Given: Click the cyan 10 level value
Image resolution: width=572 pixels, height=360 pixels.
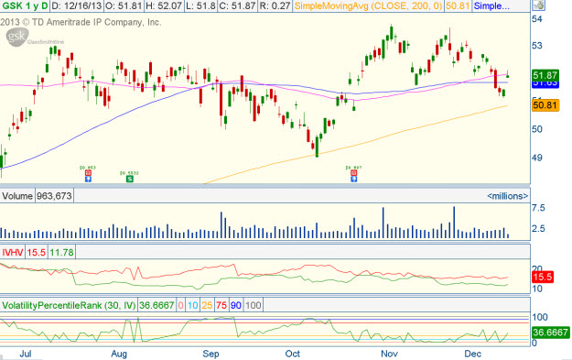Looking at the screenshot, I should pos(193,305).
